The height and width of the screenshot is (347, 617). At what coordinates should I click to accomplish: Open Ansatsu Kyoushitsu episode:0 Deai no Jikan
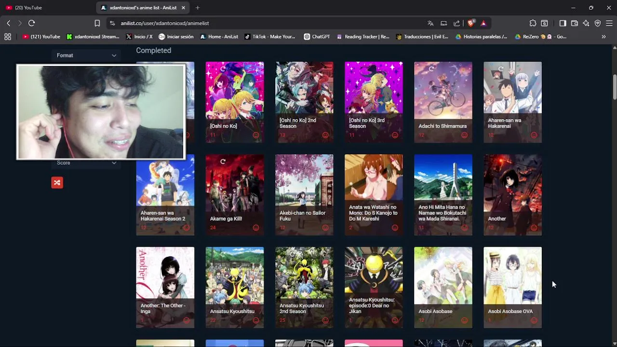[x=374, y=288]
